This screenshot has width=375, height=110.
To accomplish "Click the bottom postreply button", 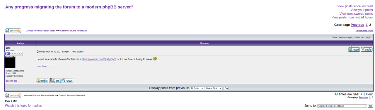I will 13,95.
